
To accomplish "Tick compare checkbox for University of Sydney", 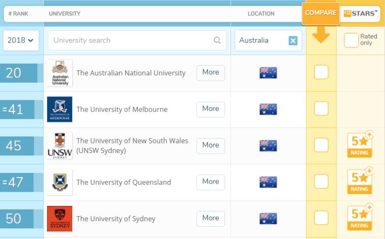I will click(x=321, y=218).
